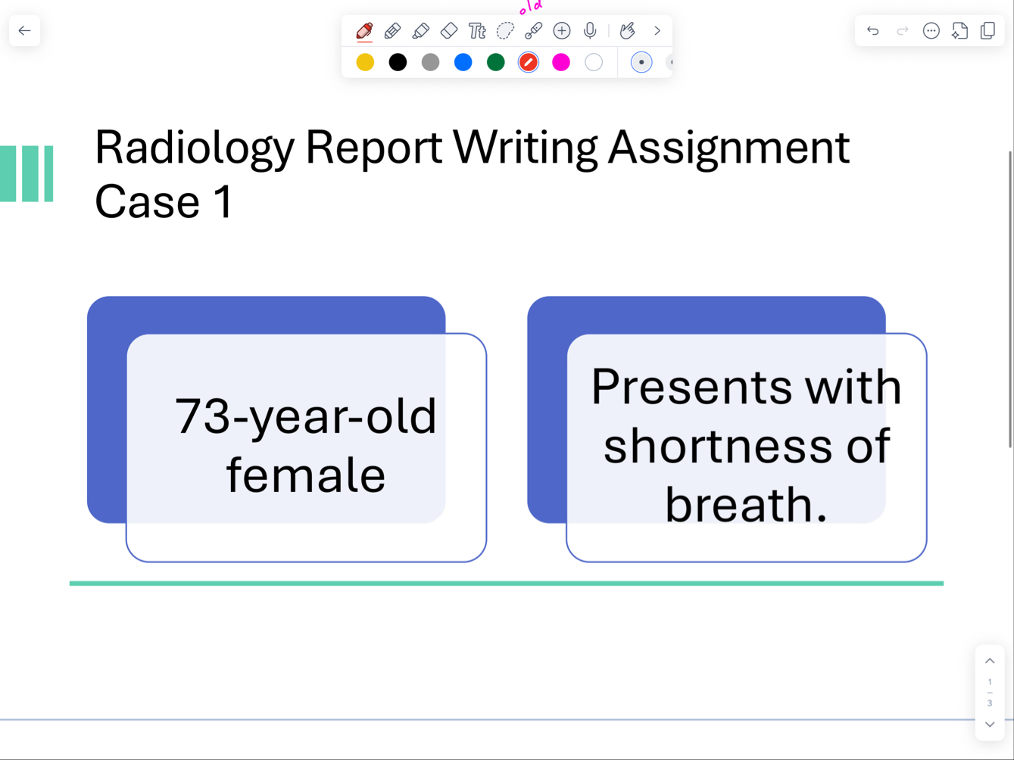
Task: Switch to the pencil tool
Action: click(392, 31)
